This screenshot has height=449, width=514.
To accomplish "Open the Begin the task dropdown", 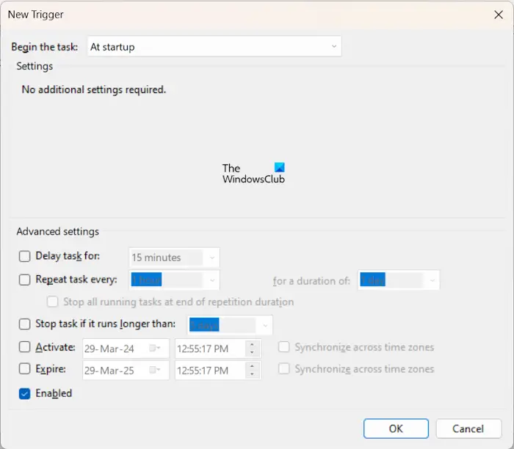I will 214,47.
